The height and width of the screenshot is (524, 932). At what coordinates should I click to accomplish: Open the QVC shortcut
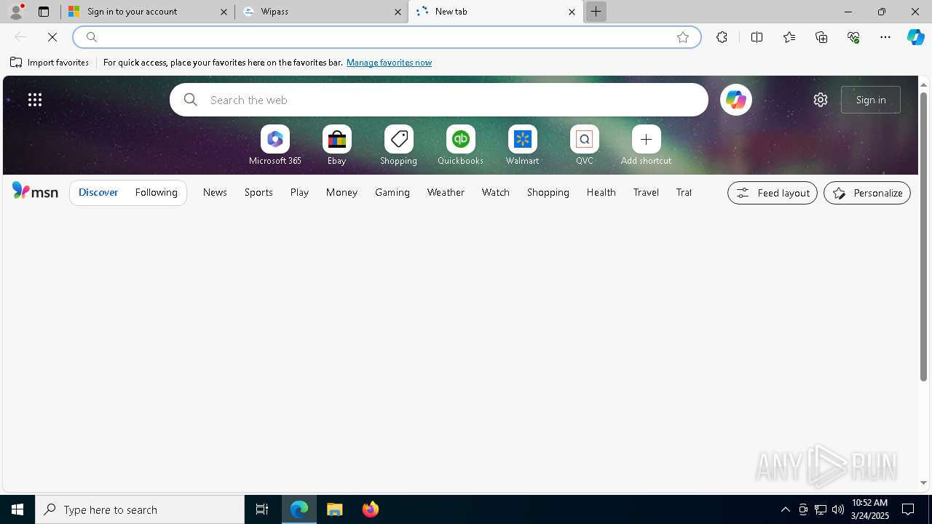(x=584, y=146)
